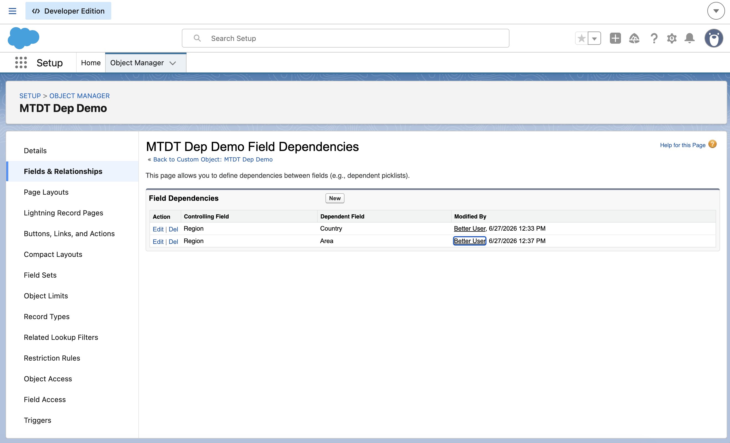Image resolution: width=730 pixels, height=443 pixels.
Task: Click the Developer Edition badge
Action: [68, 11]
